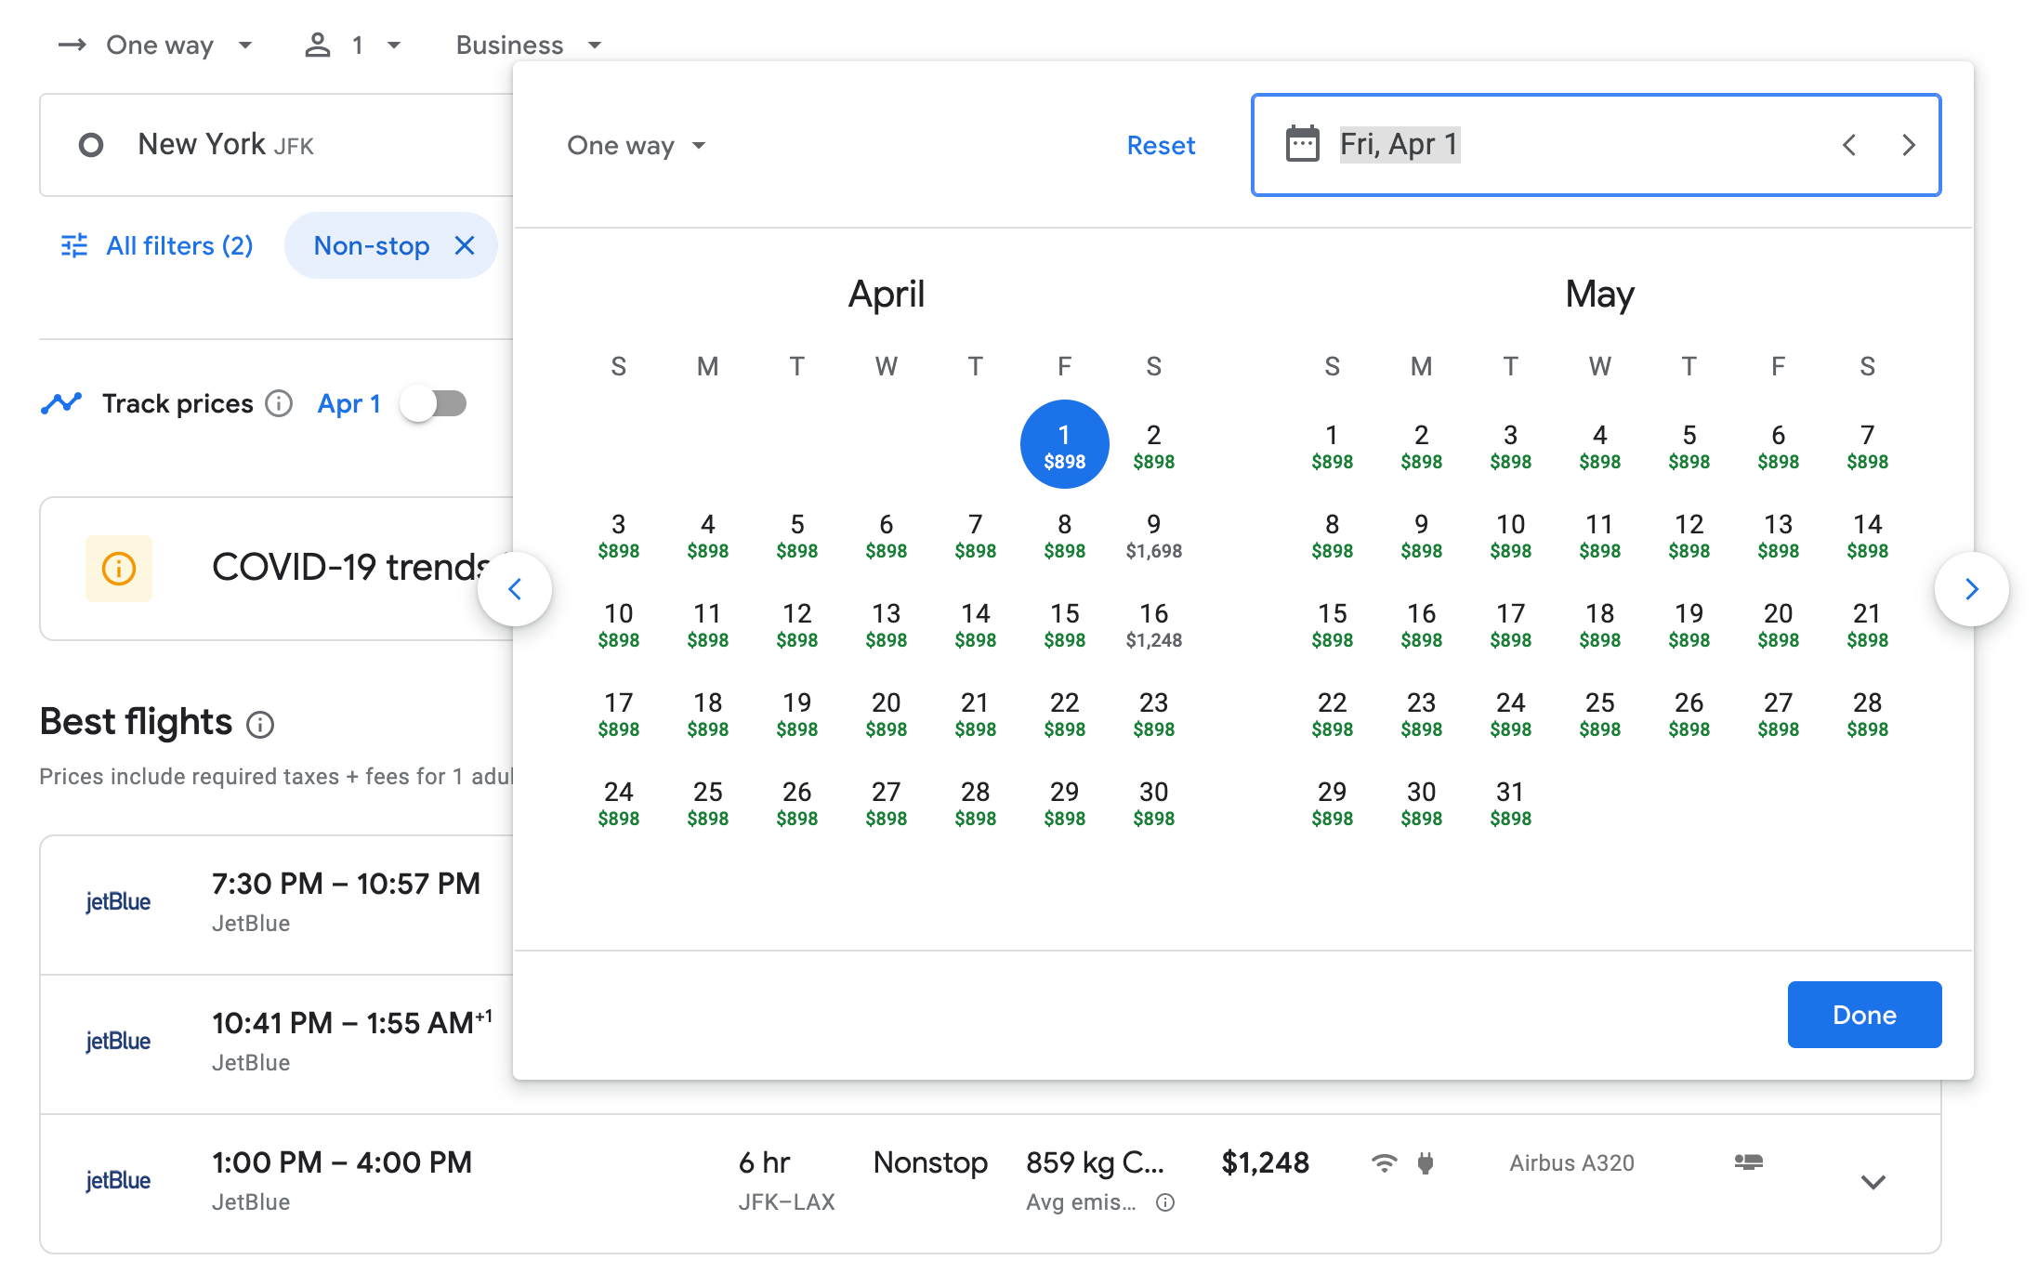This screenshot has height=1273, width=2037.
Task: Click Reset in the calendar popup
Action: click(x=1161, y=145)
